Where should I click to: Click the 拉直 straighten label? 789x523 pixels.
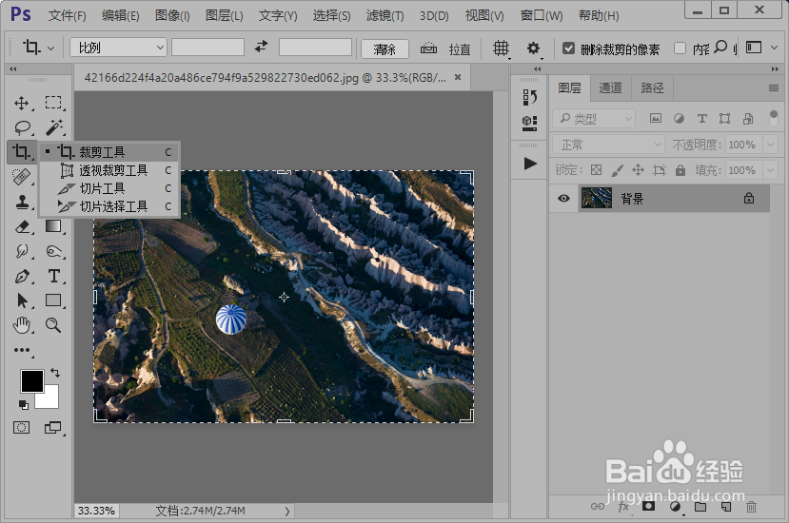coord(460,48)
